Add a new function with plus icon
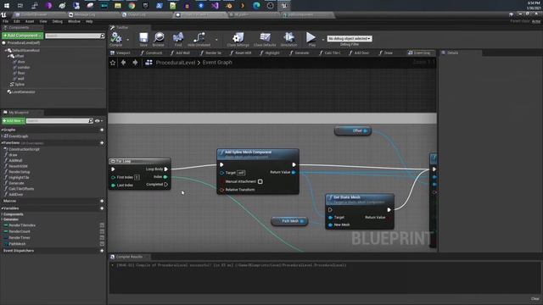The height and width of the screenshot is (305, 543). pyautogui.click(x=102, y=143)
